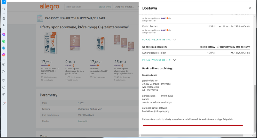Viewport: 258px width, 138px height.
Task: Click the 16 osób kupiło text
Action: point(47,80)
